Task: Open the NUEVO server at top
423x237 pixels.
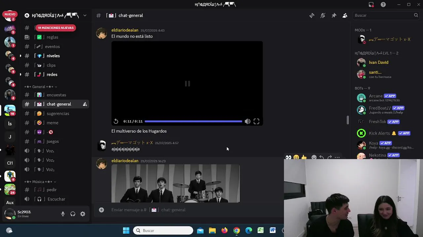Action: point(10,15)
